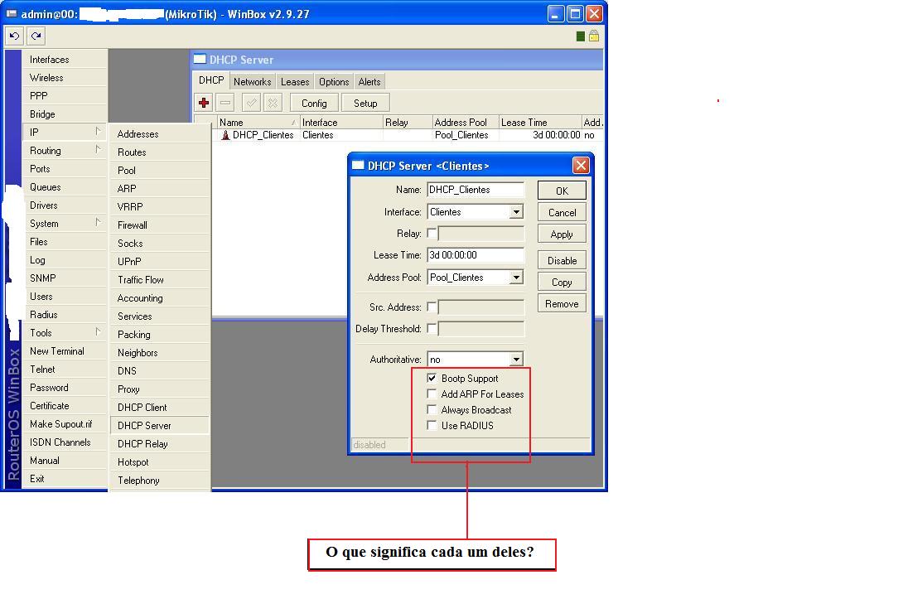Tick the Relay checkbox
Screen dimensions: 903x599
coord(432,234)
